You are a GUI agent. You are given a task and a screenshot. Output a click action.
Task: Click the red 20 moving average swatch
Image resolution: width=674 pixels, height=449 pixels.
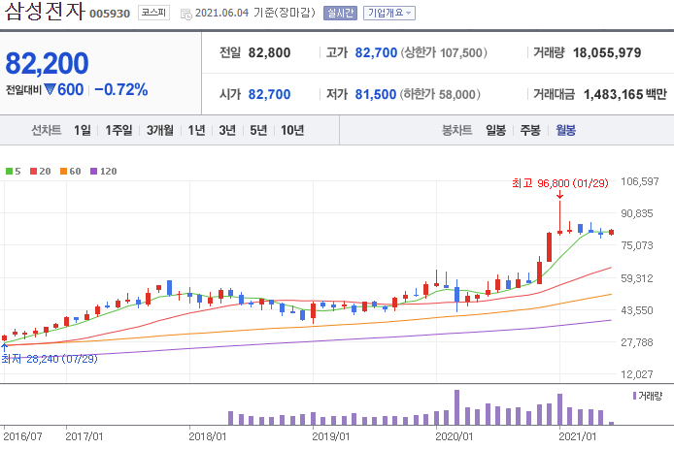point(34,172)
